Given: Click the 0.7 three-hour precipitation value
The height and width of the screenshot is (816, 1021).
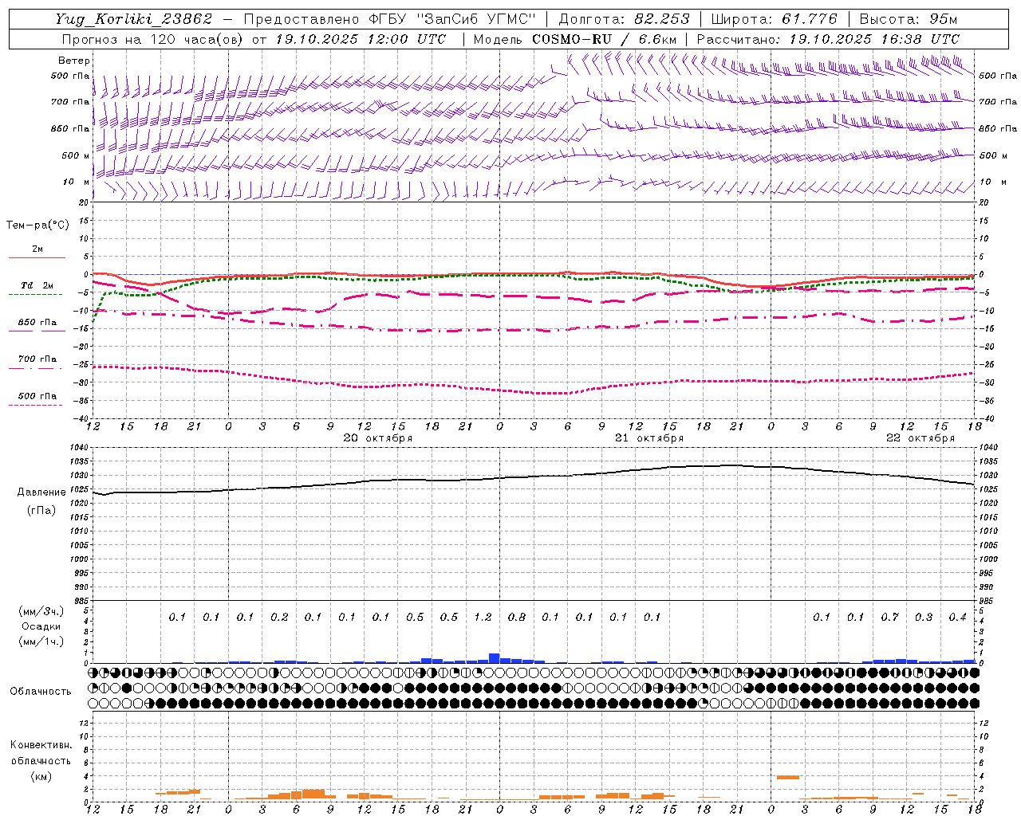Looking at the screenshot, I should (890, 618).
